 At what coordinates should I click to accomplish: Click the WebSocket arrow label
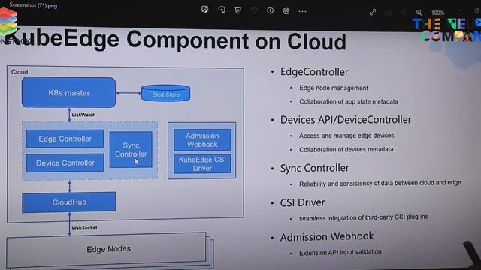pyautogui.click(x=84, y=228)
